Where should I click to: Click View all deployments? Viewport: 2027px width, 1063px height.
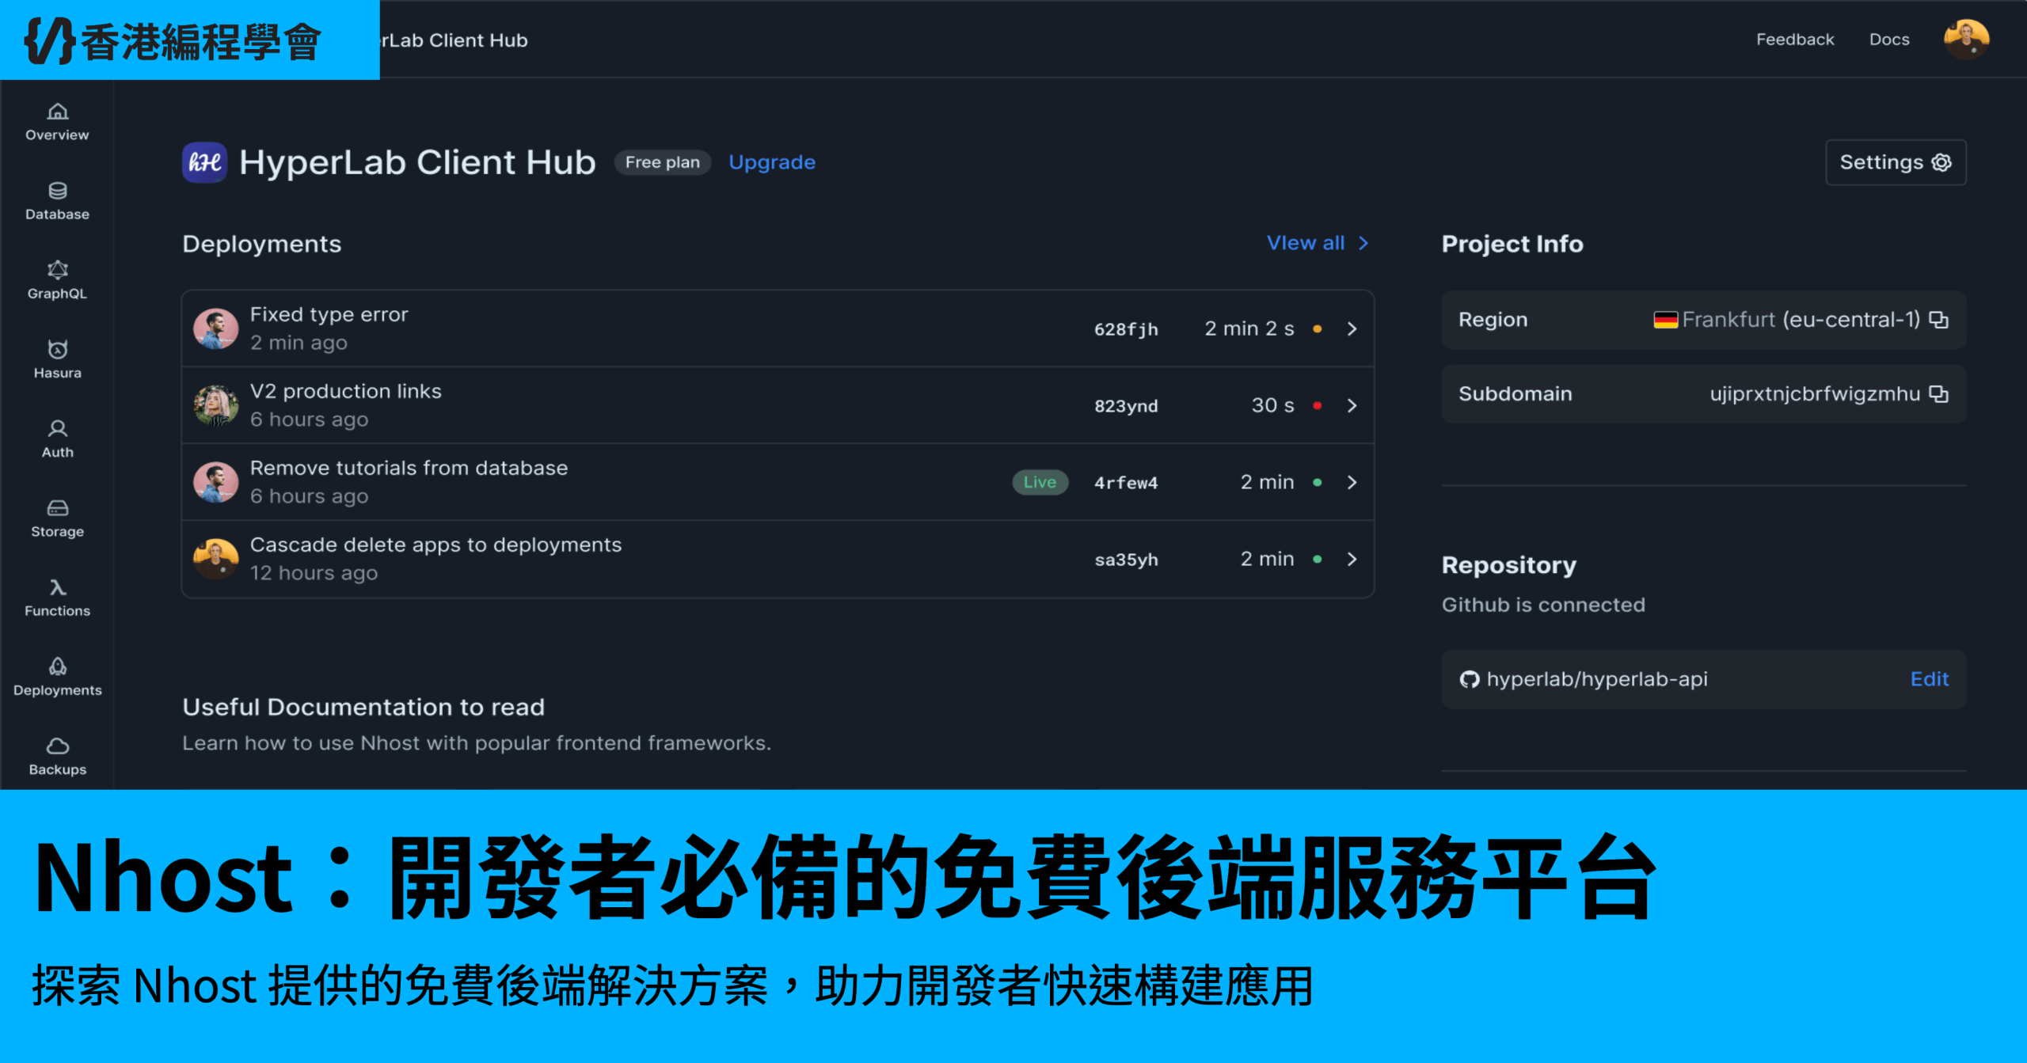(x=1318, y=243)
